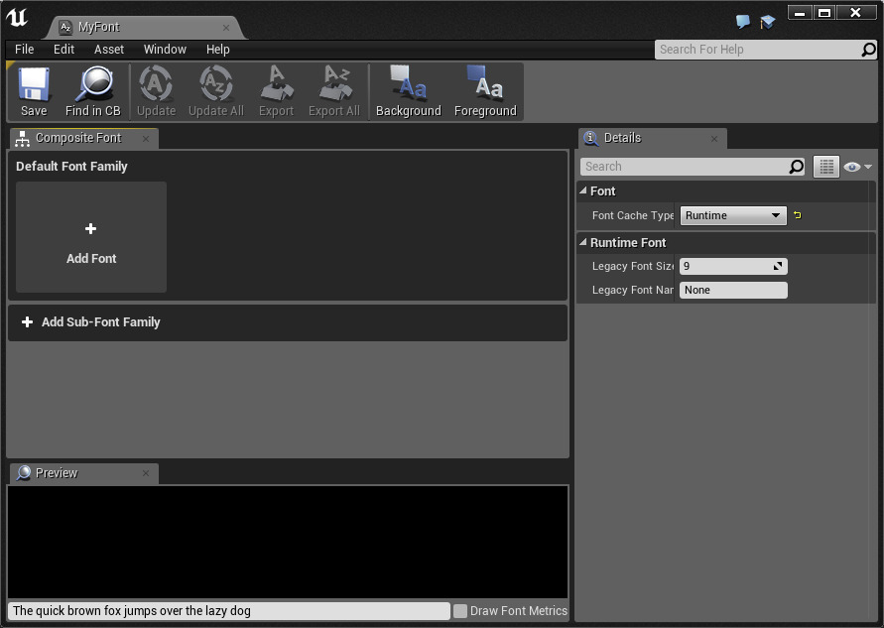Change the preview Foreground color
The height and width of the screenshot is (628, 884).
pyautogui.click(x=485, y=91)
